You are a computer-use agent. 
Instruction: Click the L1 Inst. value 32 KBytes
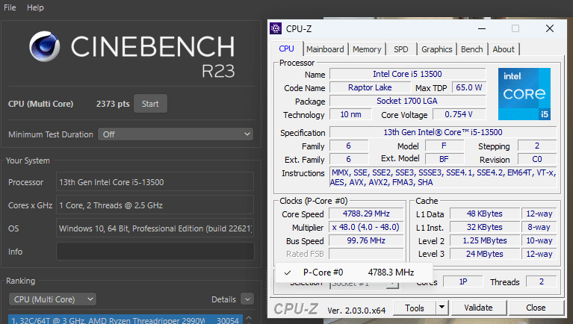coord(485,227)
